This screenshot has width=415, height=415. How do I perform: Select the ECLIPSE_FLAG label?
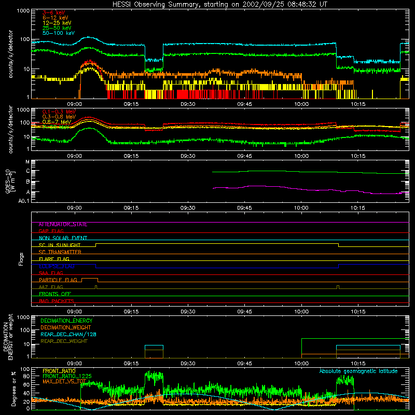(57, 266)
